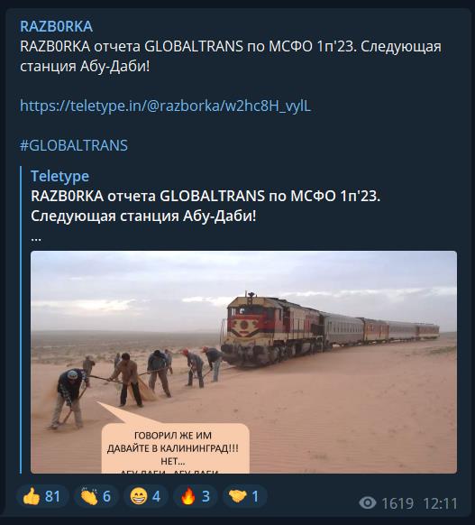Screen dimensions: 475x525
Task: Click the thumbs up count 81
Action: coord(52,496)
